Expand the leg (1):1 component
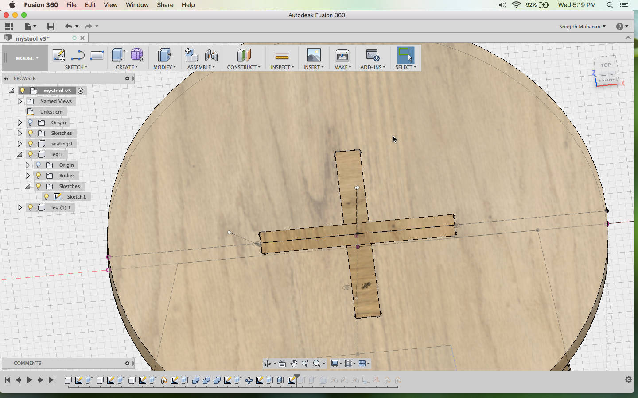This screenshot has width=638, height=398. [19, 207]
